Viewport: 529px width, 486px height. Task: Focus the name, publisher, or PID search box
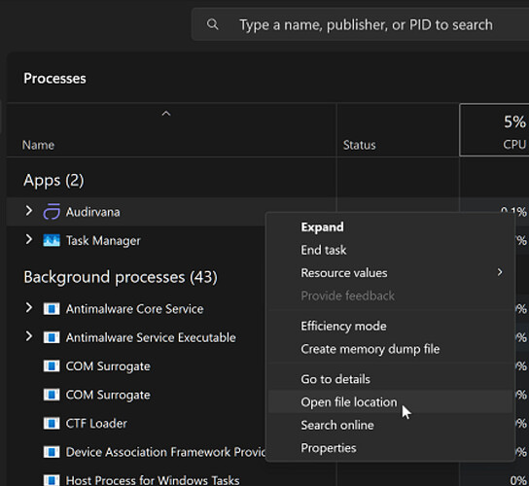tap(366, 24)
